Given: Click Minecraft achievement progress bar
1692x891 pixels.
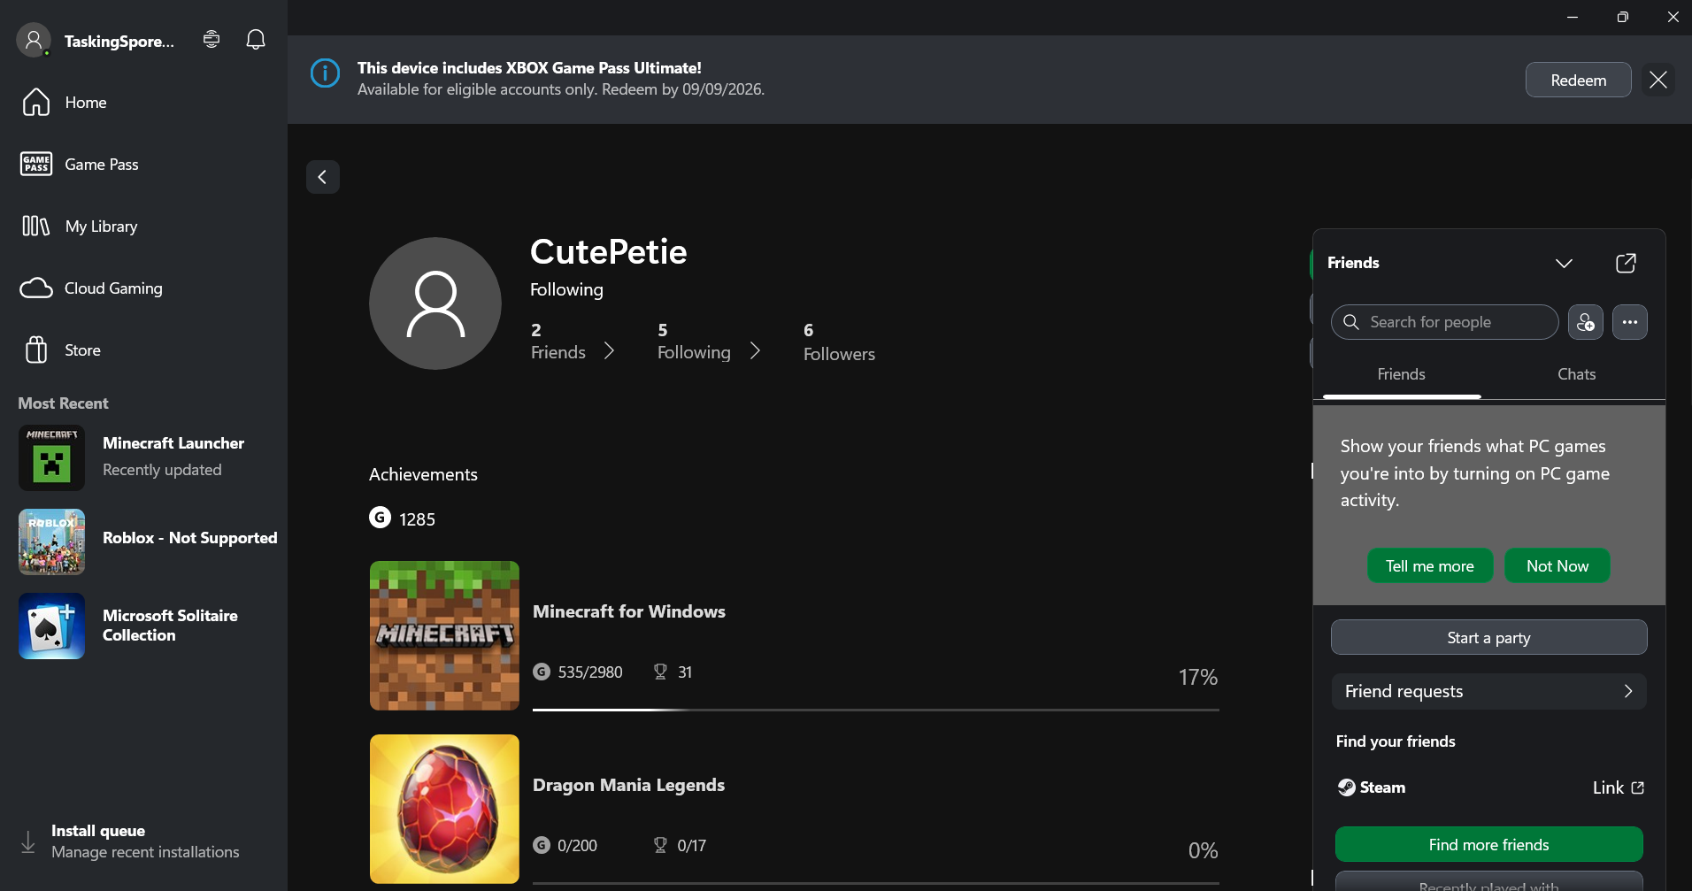Looking at the screenshot, I should click(876, 710).
